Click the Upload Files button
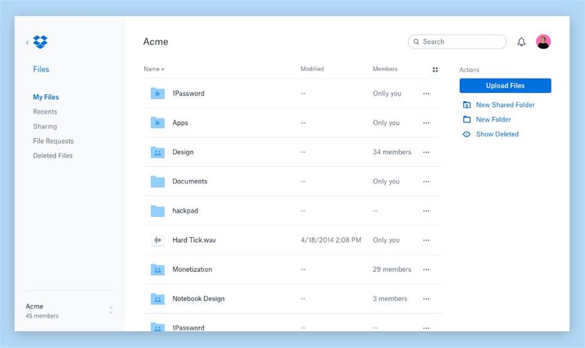The width and height of the screenshot is (585, 348). [x=505, y=86]
